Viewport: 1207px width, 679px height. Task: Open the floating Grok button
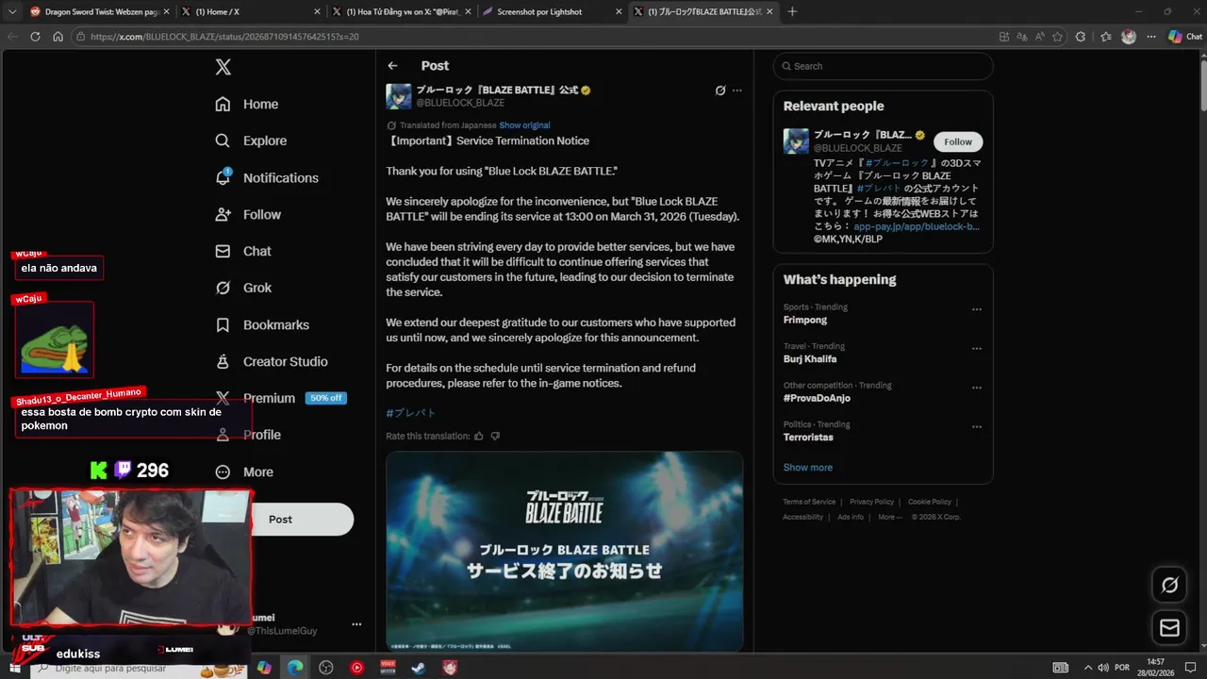[x=1169, y=585]
